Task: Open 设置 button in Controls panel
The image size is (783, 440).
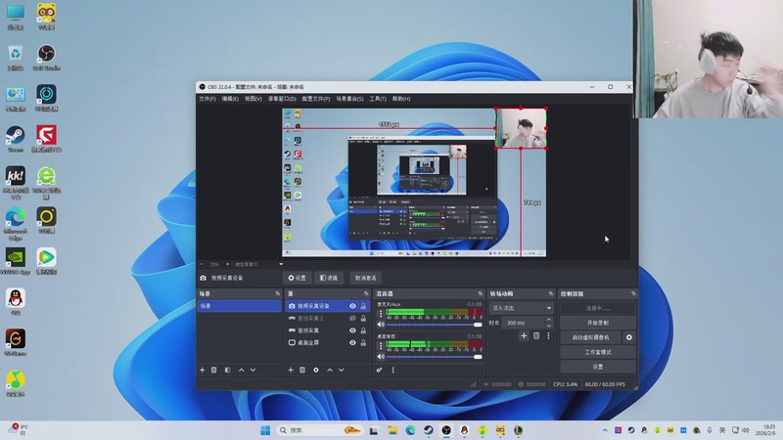Action: [598, 367]
